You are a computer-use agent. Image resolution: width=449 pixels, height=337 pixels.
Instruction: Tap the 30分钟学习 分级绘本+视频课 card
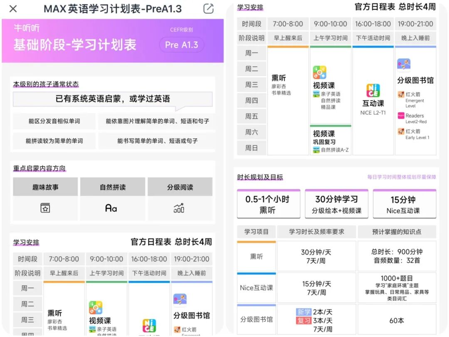tap(336, 204)
